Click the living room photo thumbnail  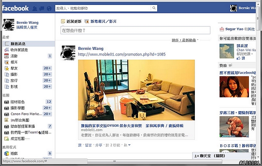point(136,90)
